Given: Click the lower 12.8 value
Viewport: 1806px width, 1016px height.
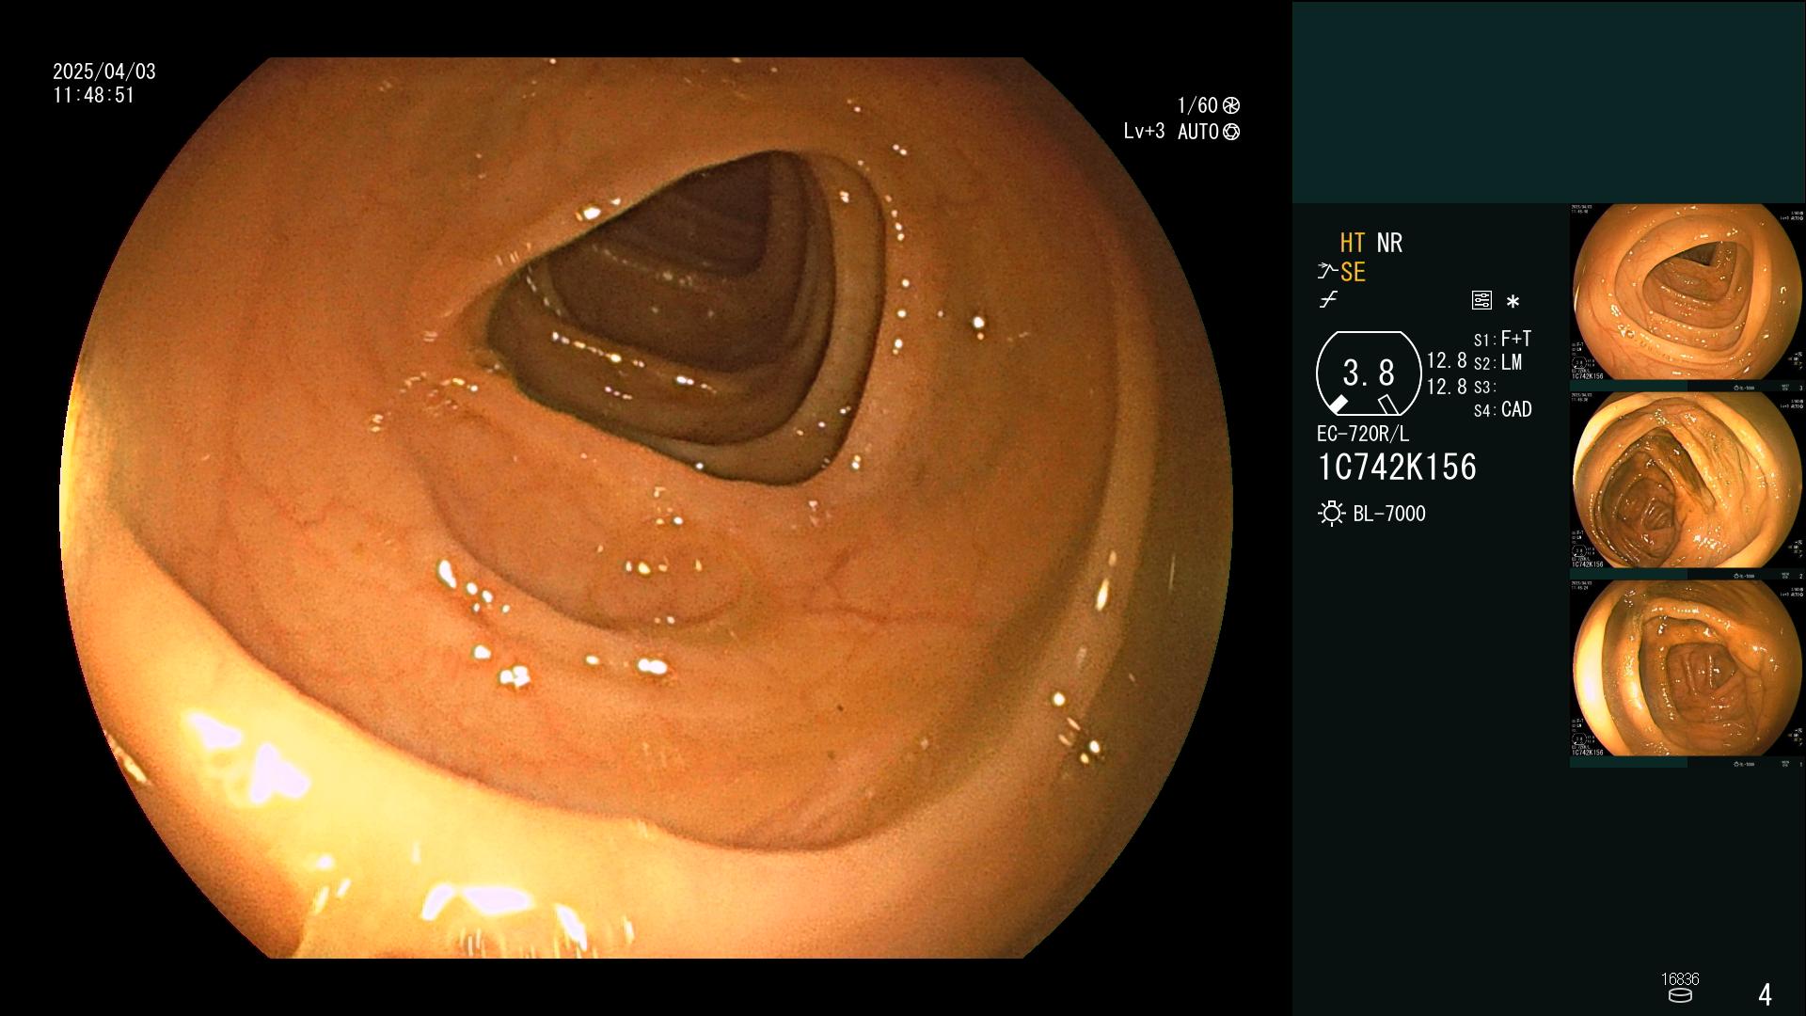Looking at the screenshot, I should [x=1447, y=387].
